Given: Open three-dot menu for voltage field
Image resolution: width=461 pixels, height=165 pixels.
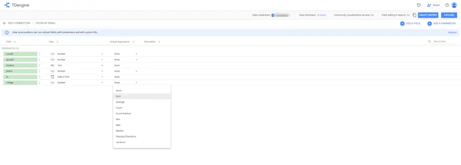Looking at the screenshot, I should (x=40, y=83).
